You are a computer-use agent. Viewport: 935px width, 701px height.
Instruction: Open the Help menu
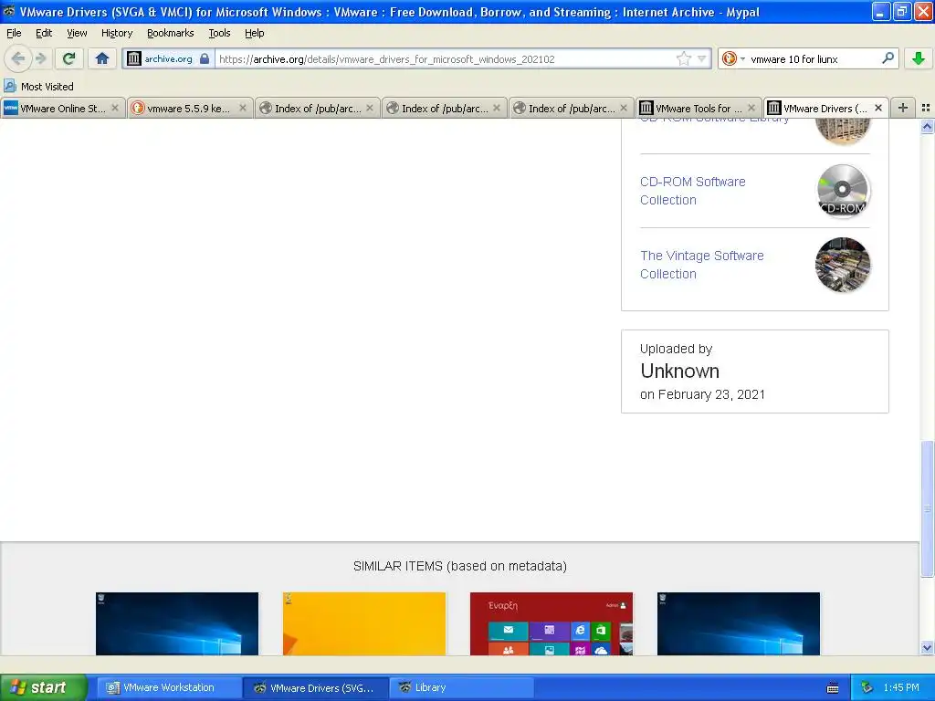point(255,34)
